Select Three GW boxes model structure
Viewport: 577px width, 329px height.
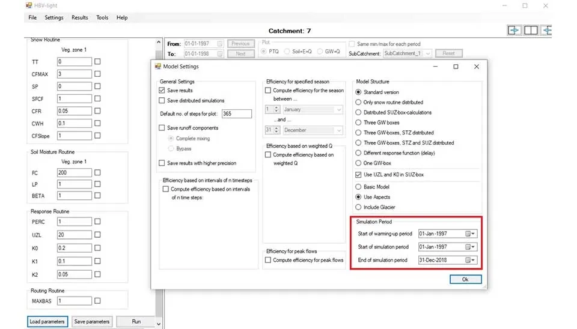[359, 122]
